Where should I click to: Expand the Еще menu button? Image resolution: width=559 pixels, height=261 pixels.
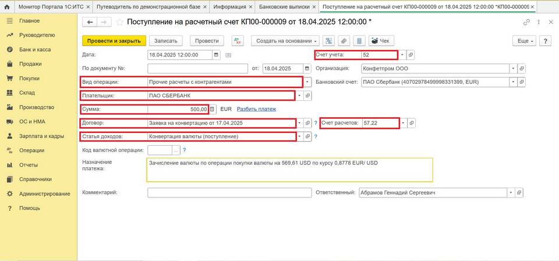click(x=523, y=41)
